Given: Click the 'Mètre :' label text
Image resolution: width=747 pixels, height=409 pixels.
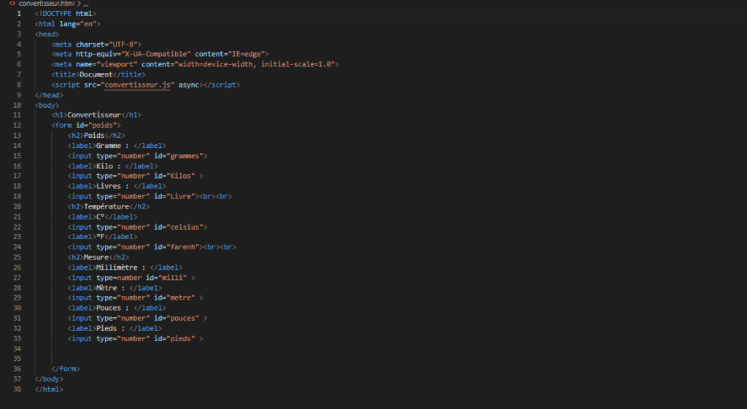Looking at the screenshot, I should (x=111, y=288).
